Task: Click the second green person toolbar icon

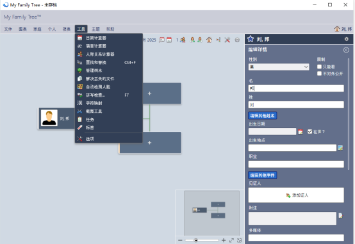Action: (x=200, y=40)
